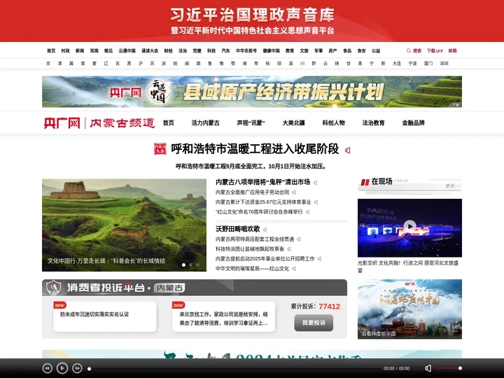Click the shield logo of 消费者投诉平台
The image size is (504, 378).
(x=53, y=288)
